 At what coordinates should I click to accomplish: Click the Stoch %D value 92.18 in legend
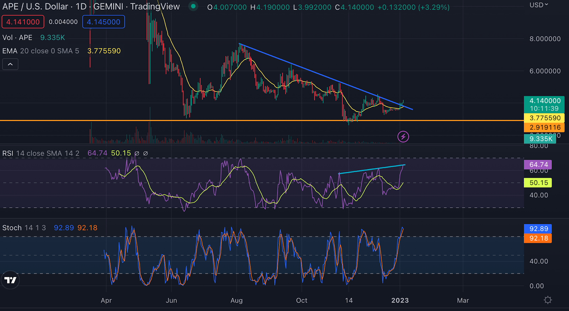[87, 228]
